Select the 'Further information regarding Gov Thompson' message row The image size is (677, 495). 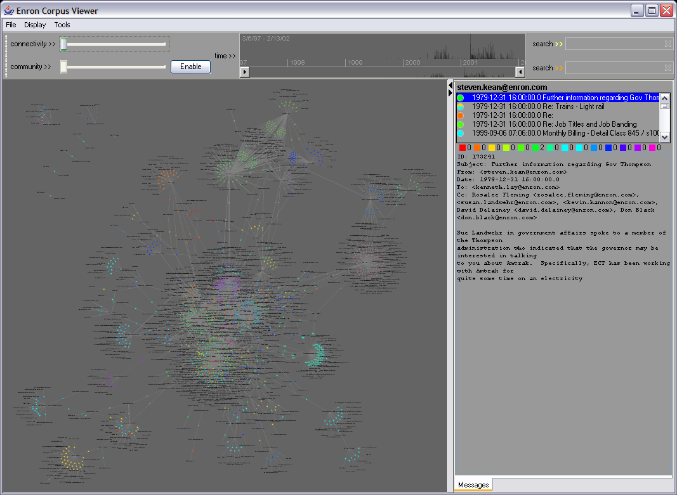tap(559, 98)
